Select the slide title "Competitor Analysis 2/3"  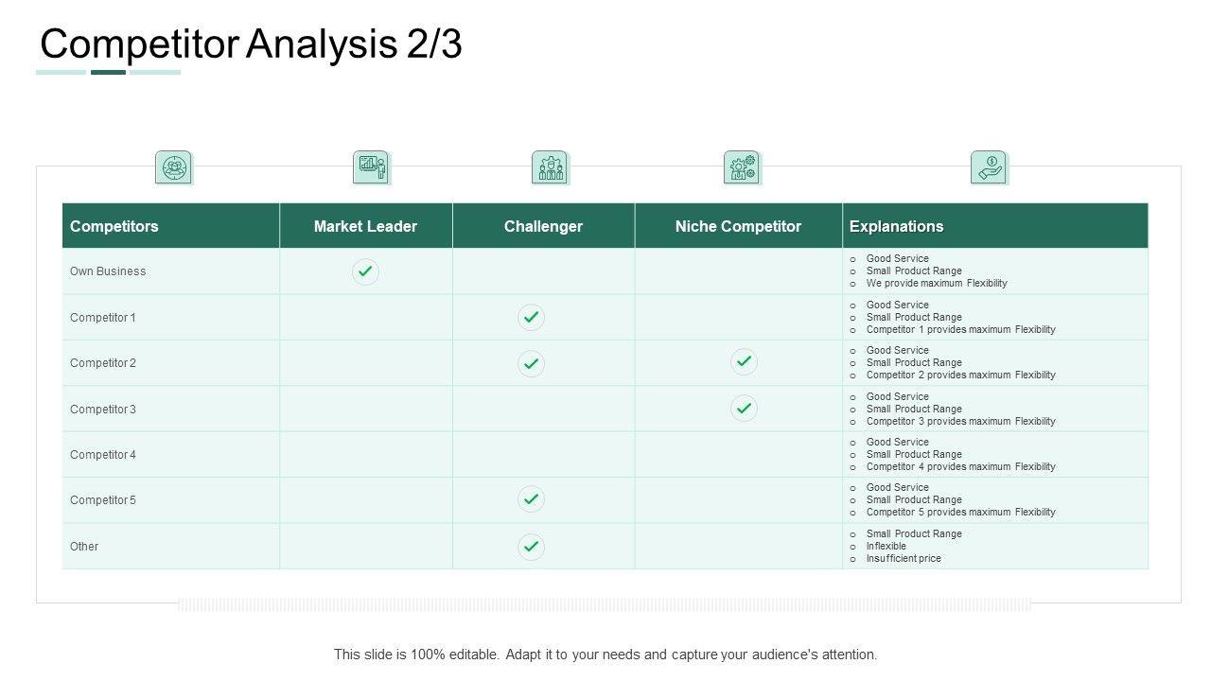(x=251, y=44)
